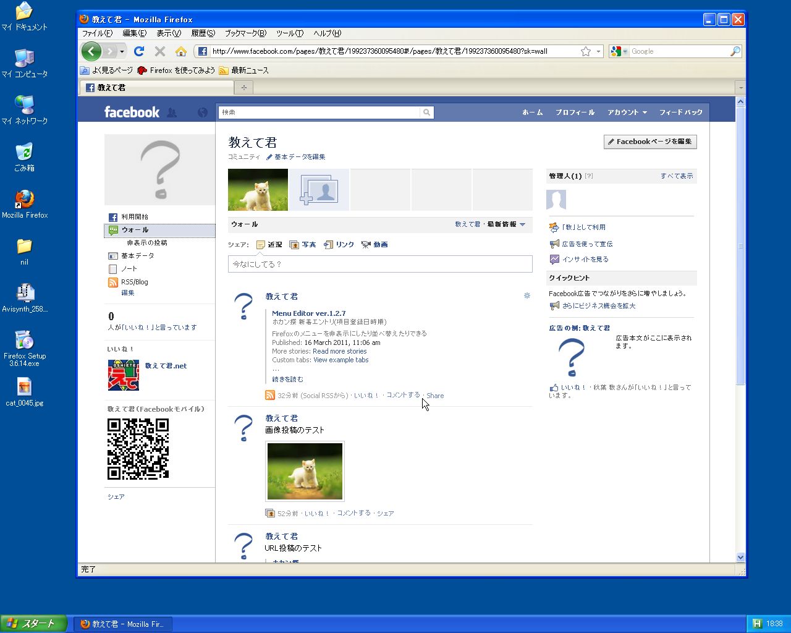Screen dimensions: 791x633
Task: Select the ごみ箱 recycle bin desktop icon
Action: tap(24, 157)
